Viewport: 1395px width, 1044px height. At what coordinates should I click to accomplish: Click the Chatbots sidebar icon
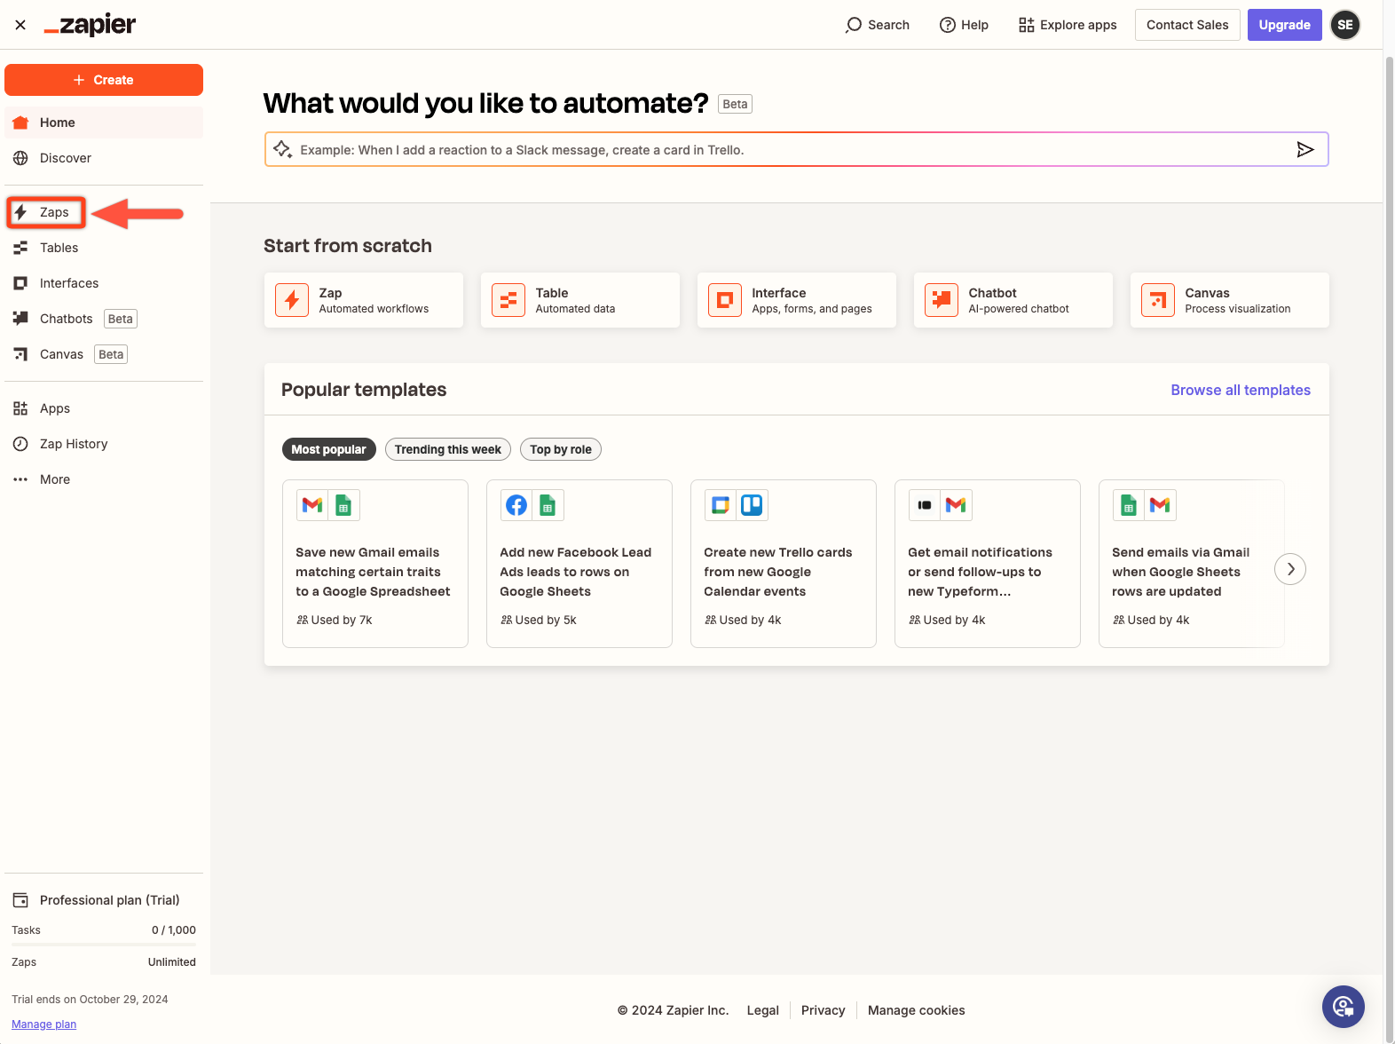(x=20, y=318)
